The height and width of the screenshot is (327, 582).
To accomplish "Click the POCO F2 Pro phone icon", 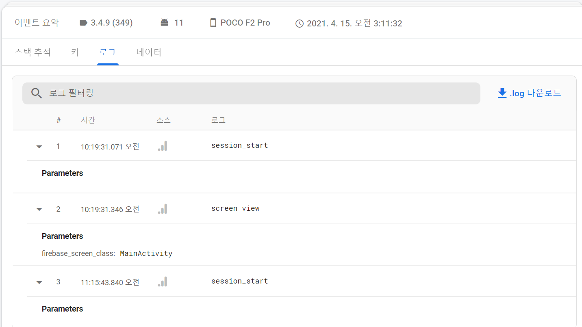I will (x=213, y=23).
